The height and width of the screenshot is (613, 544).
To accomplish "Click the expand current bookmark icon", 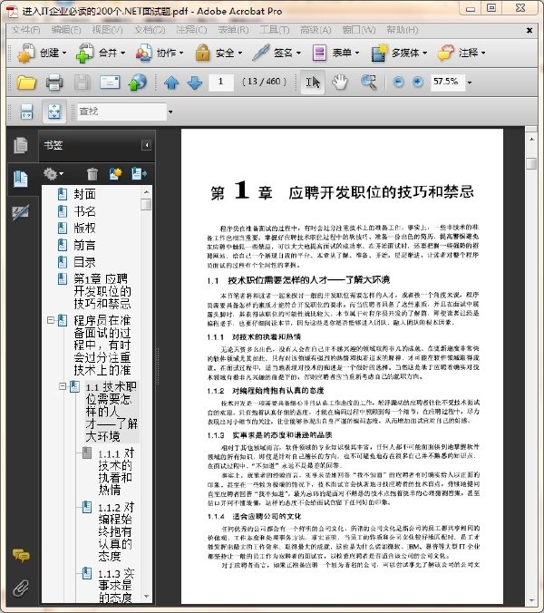I will [139, 173].
